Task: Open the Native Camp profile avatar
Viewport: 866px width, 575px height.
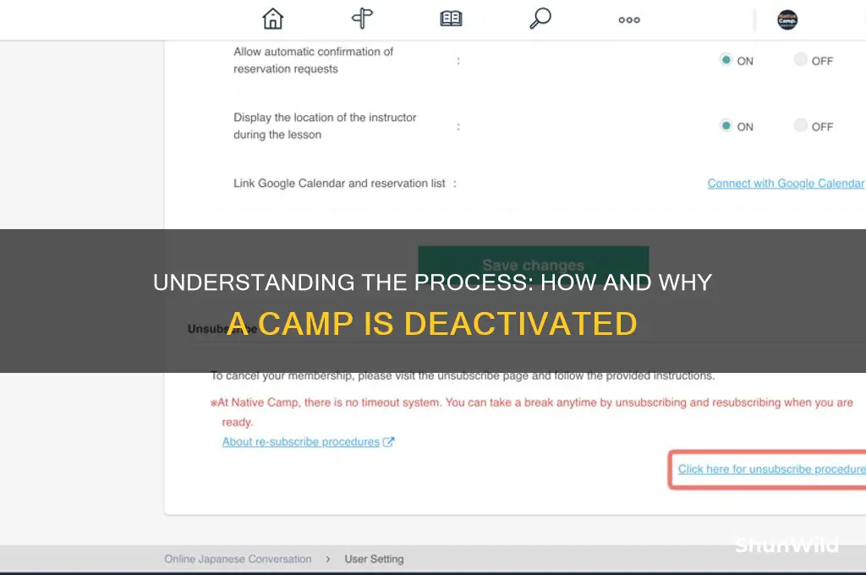Action: tap(787, 19)
